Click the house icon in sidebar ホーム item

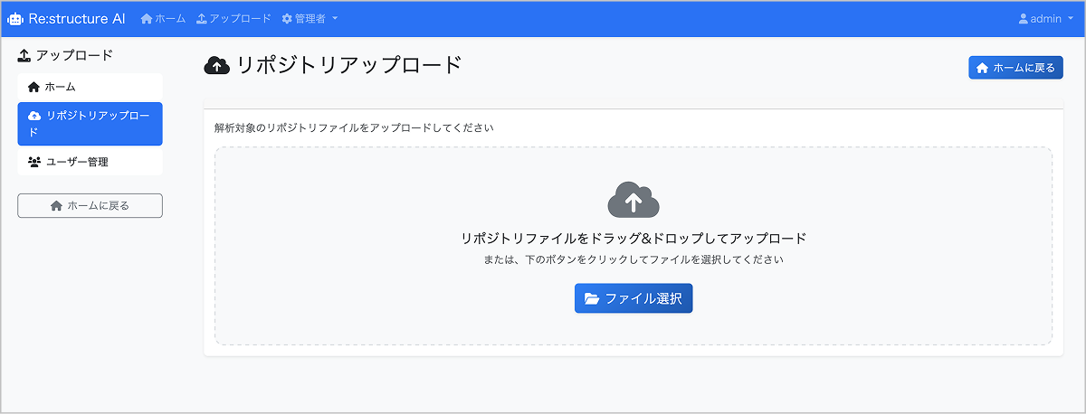click(x=34, y=87)
